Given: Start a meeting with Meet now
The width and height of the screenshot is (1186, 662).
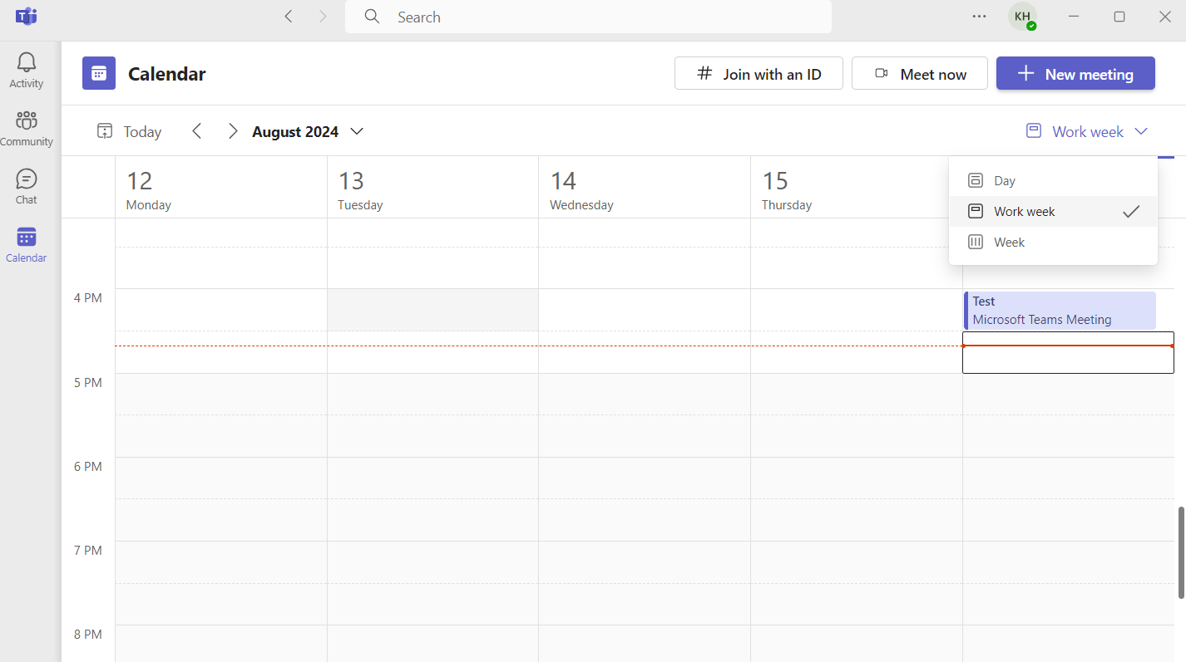Looking at the screenshot, I should pos(920,74).
